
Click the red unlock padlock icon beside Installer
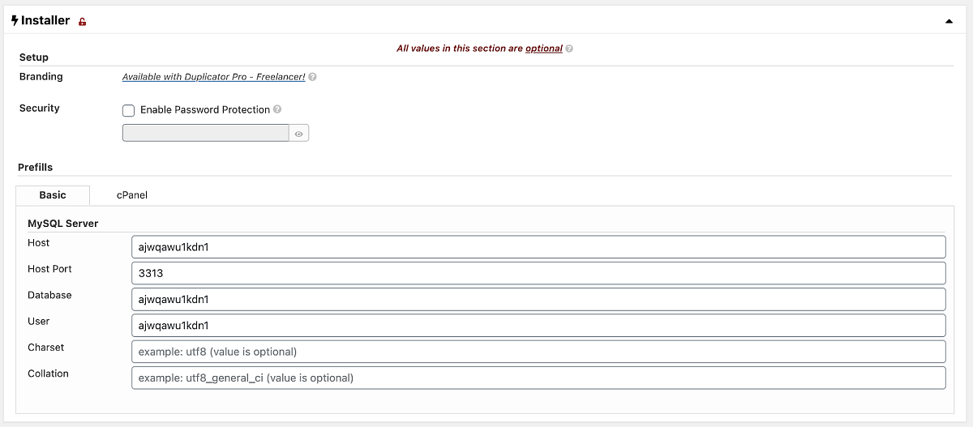point(82,22)
